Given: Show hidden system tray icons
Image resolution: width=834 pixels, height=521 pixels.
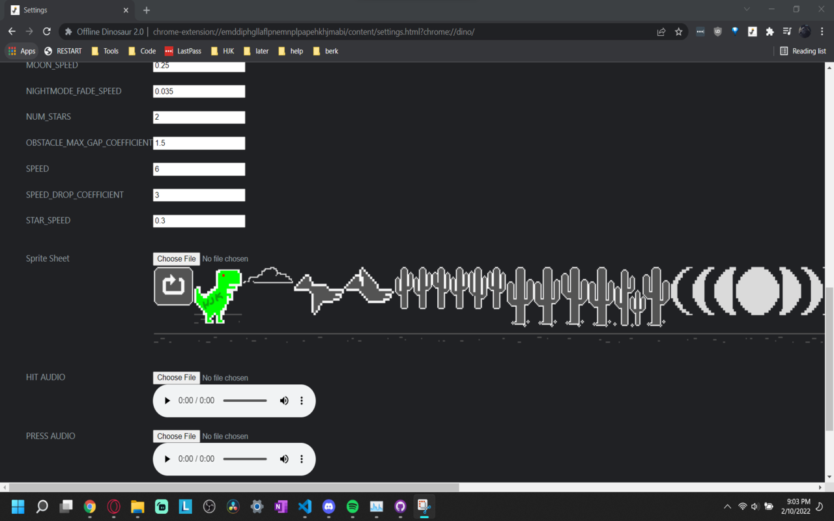Looking at the screenshot, I should tap(727, 507).
